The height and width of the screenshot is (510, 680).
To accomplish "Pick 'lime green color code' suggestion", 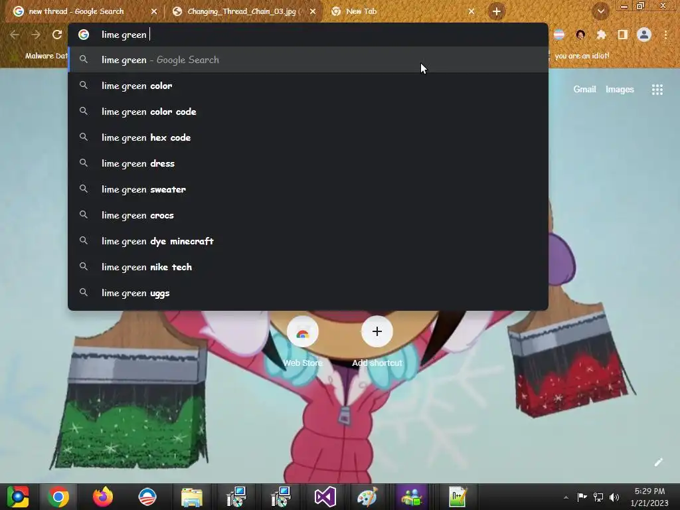I will 308,112.
